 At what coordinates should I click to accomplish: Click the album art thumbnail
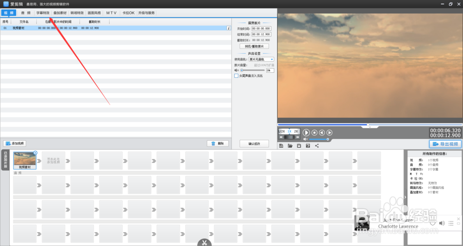(362, 223)
